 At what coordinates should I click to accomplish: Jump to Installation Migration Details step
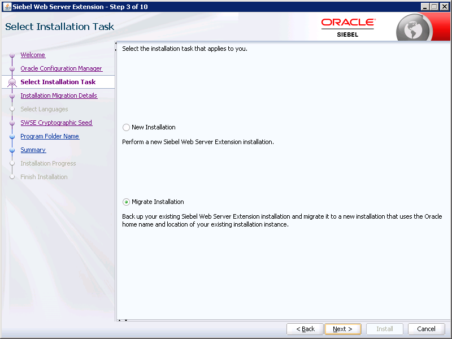click(59, 95)
